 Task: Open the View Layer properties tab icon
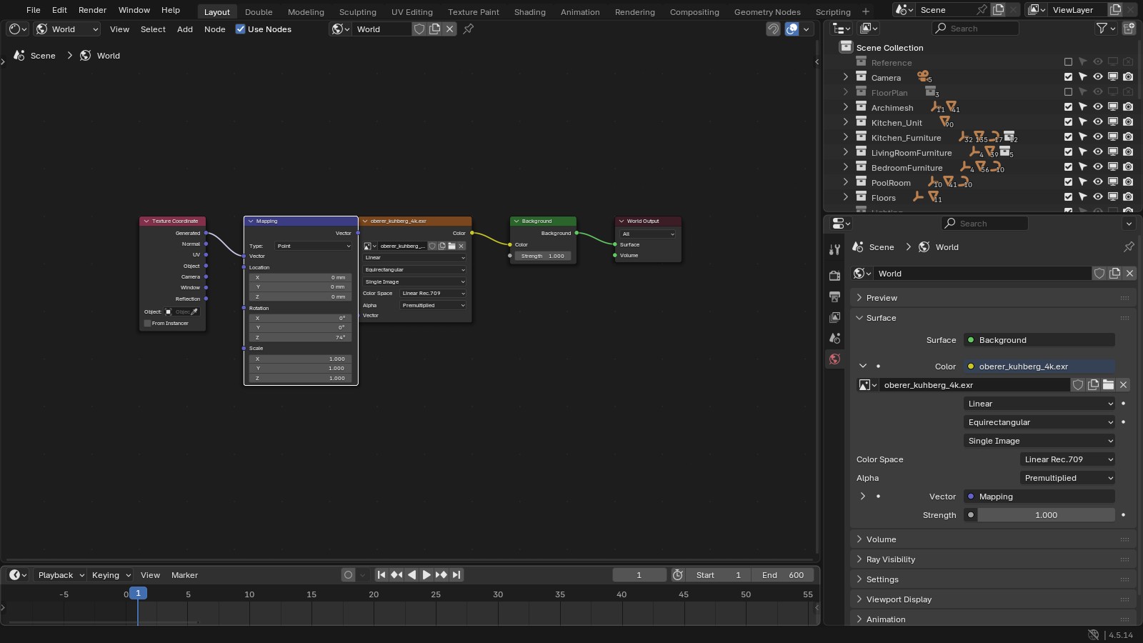(x=834, y=316)
